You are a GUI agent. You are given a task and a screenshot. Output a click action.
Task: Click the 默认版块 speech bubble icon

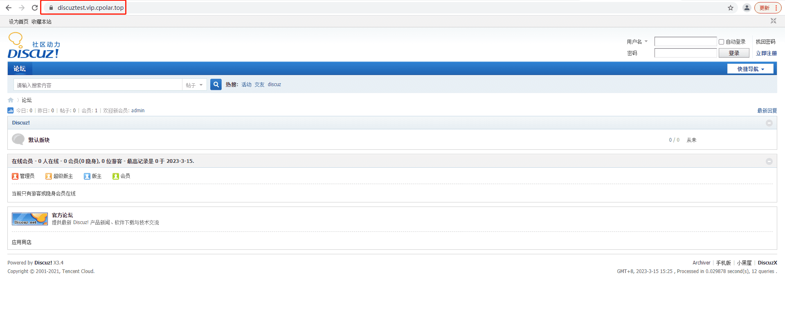tap(18, 140)
